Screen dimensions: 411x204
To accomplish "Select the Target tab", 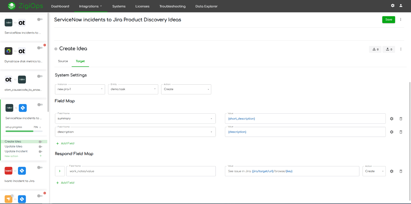I will coord(80,61).
